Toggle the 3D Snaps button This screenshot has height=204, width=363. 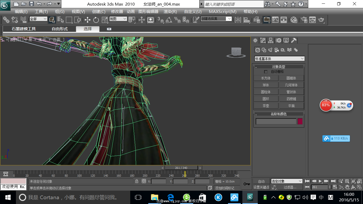pyautogui.click(x=160, y=20)
